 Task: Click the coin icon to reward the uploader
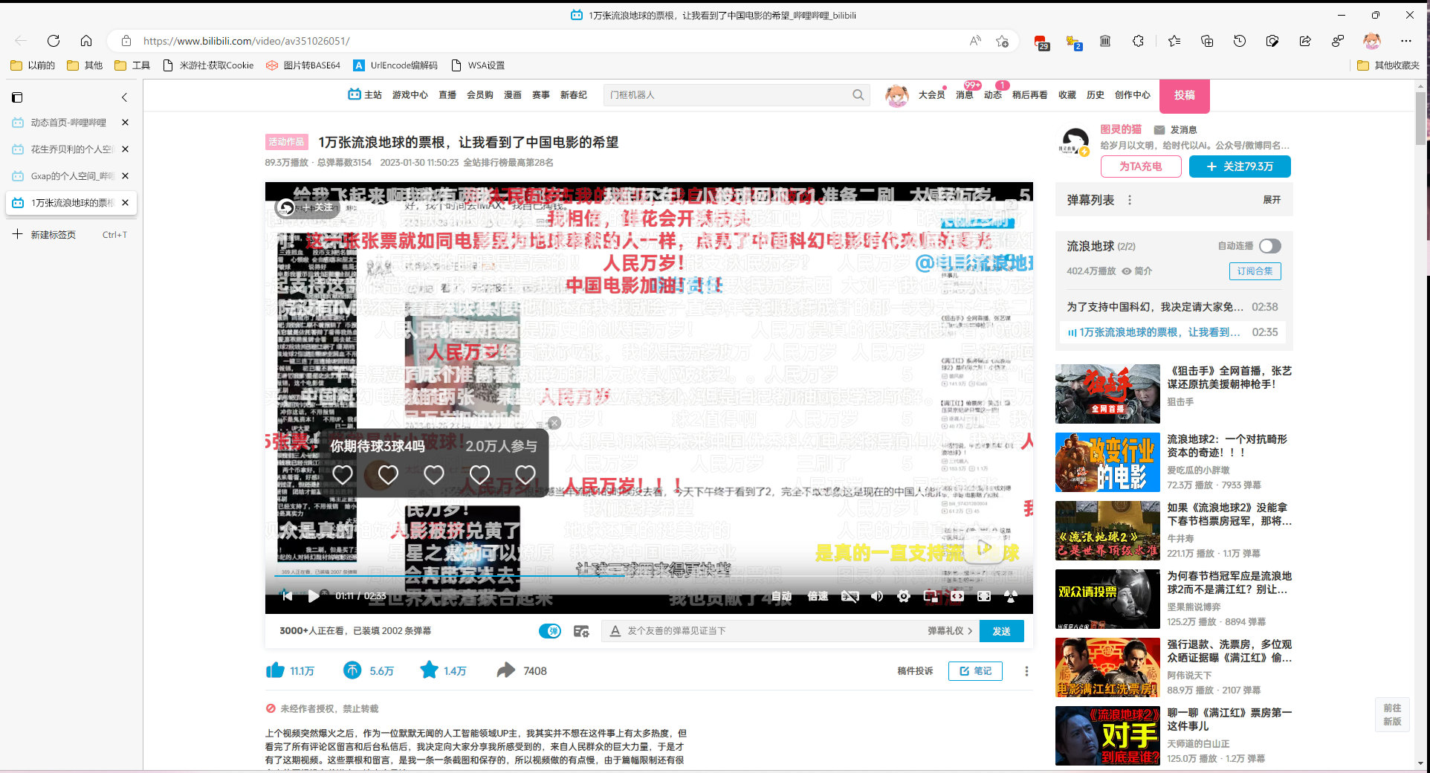pyautogui.click(x=352, y=670)
